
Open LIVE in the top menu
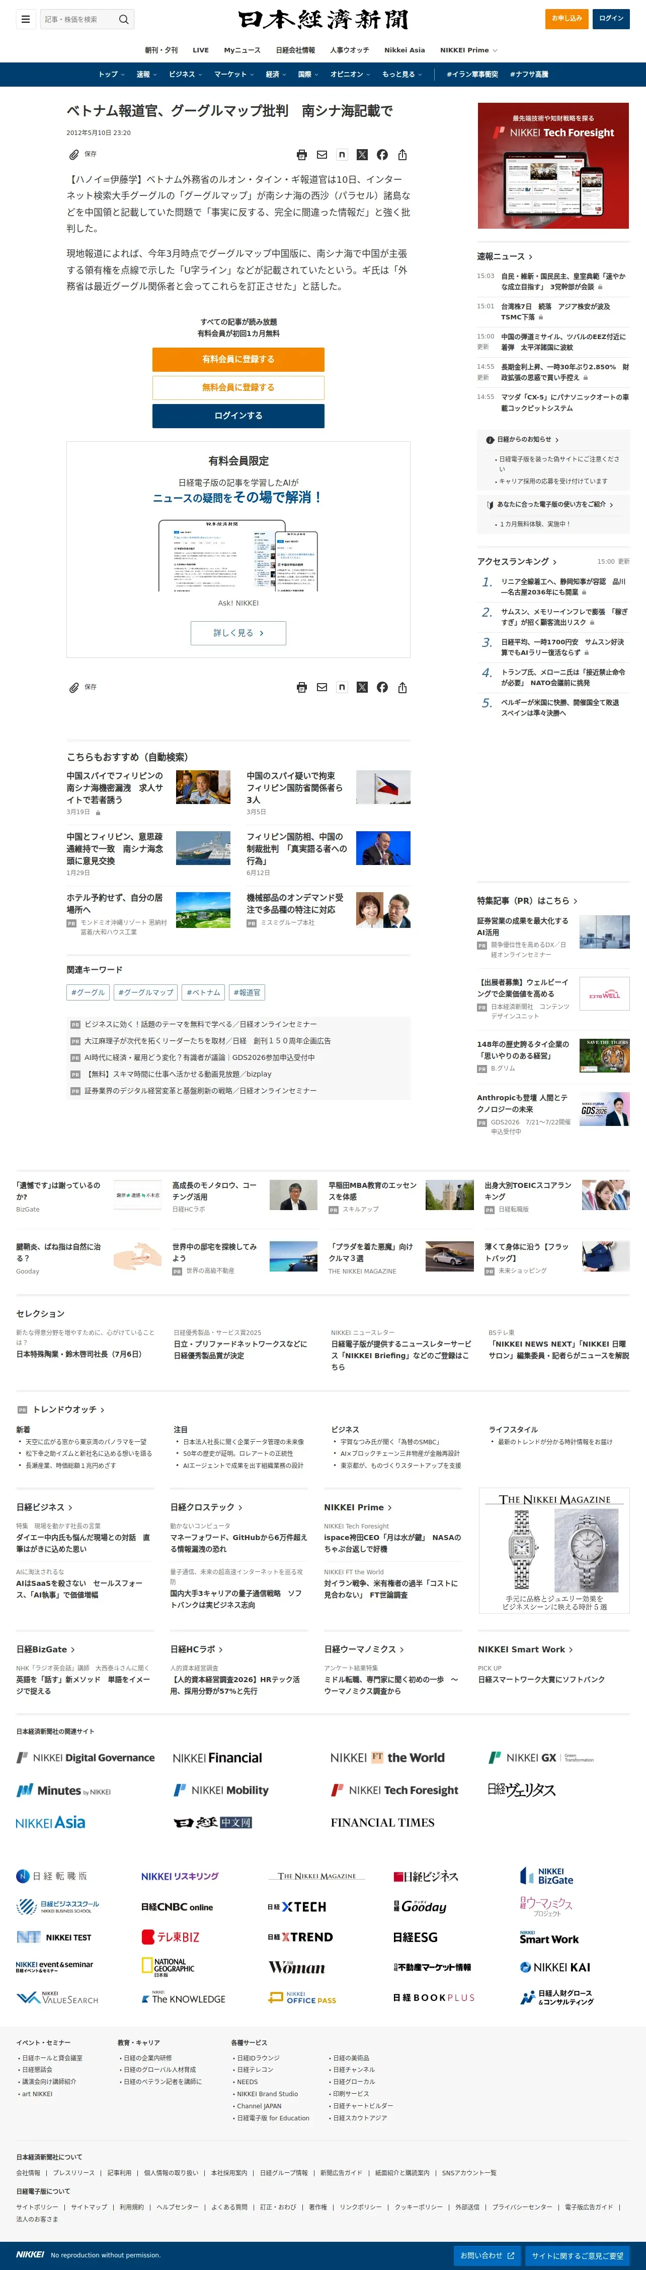pos(201,50)
